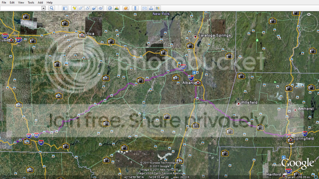Open the Tools menu
Screen dimensions: 319x179
31,2
